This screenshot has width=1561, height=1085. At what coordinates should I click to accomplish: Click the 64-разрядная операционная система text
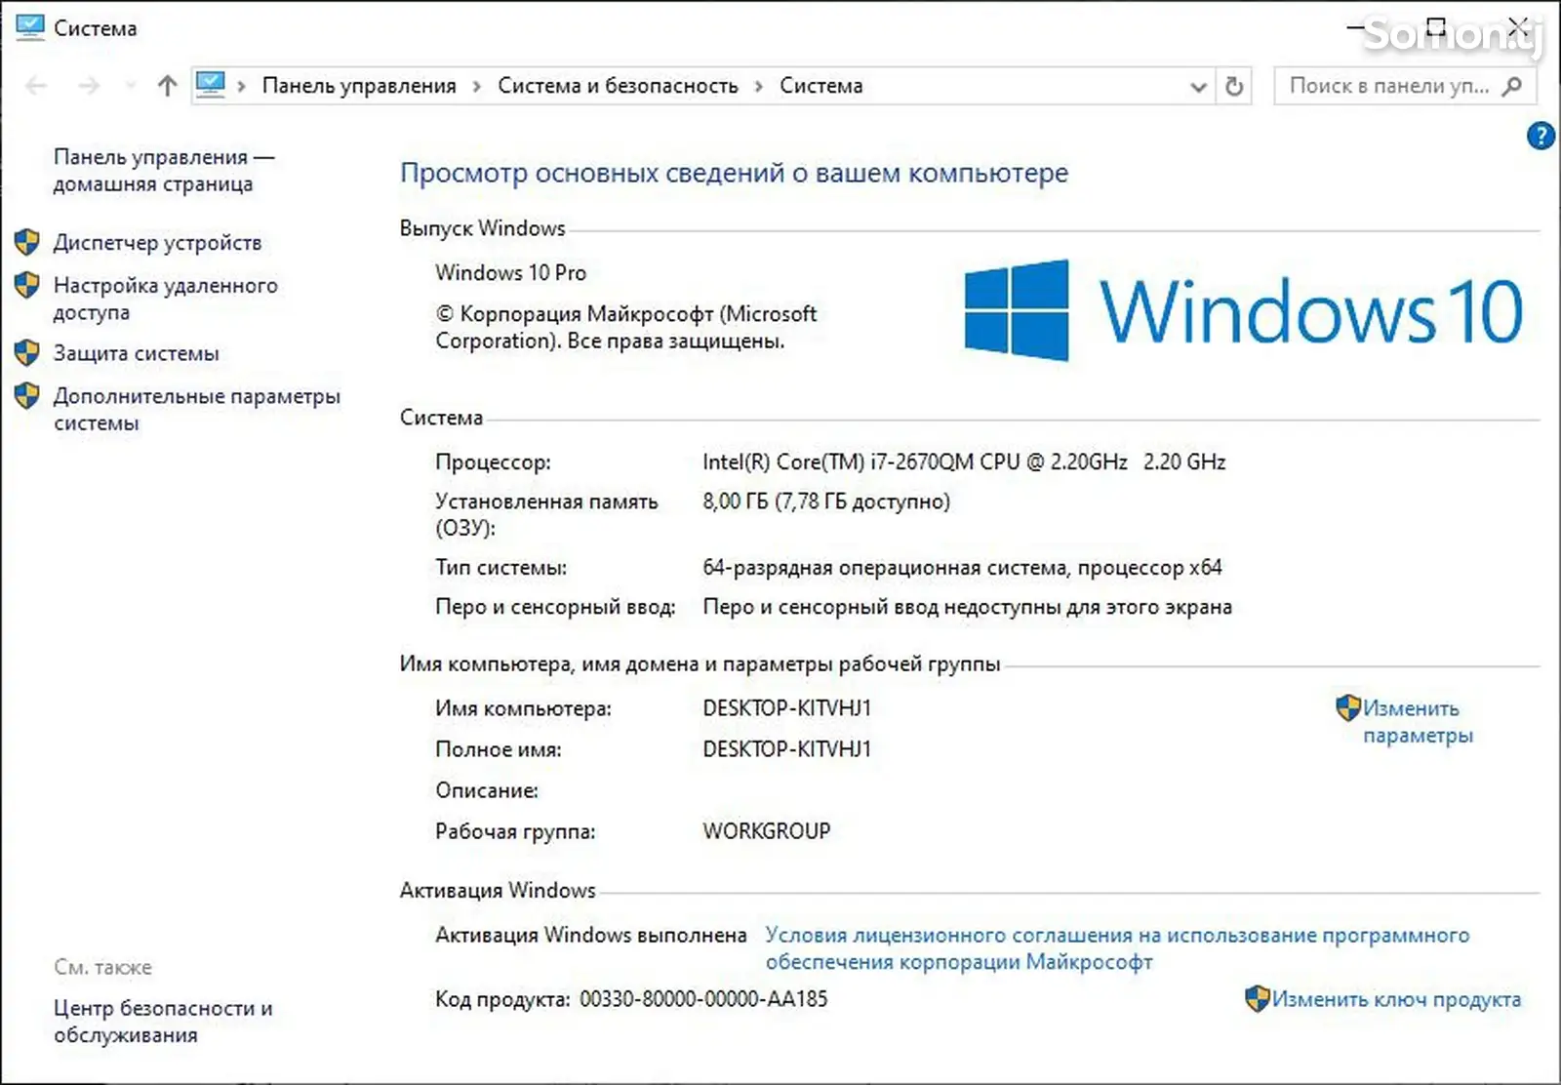[962, 568]
